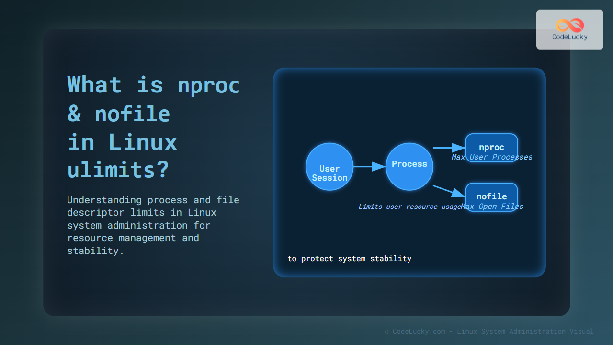Select the "Max Open Files" label

click(493, 207)
